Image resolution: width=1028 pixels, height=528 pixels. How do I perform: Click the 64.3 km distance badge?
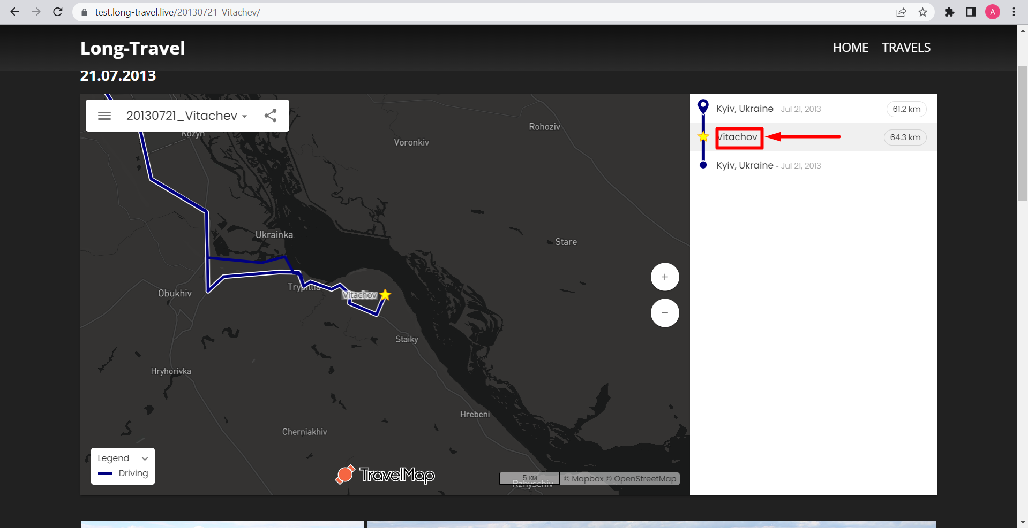905,137
